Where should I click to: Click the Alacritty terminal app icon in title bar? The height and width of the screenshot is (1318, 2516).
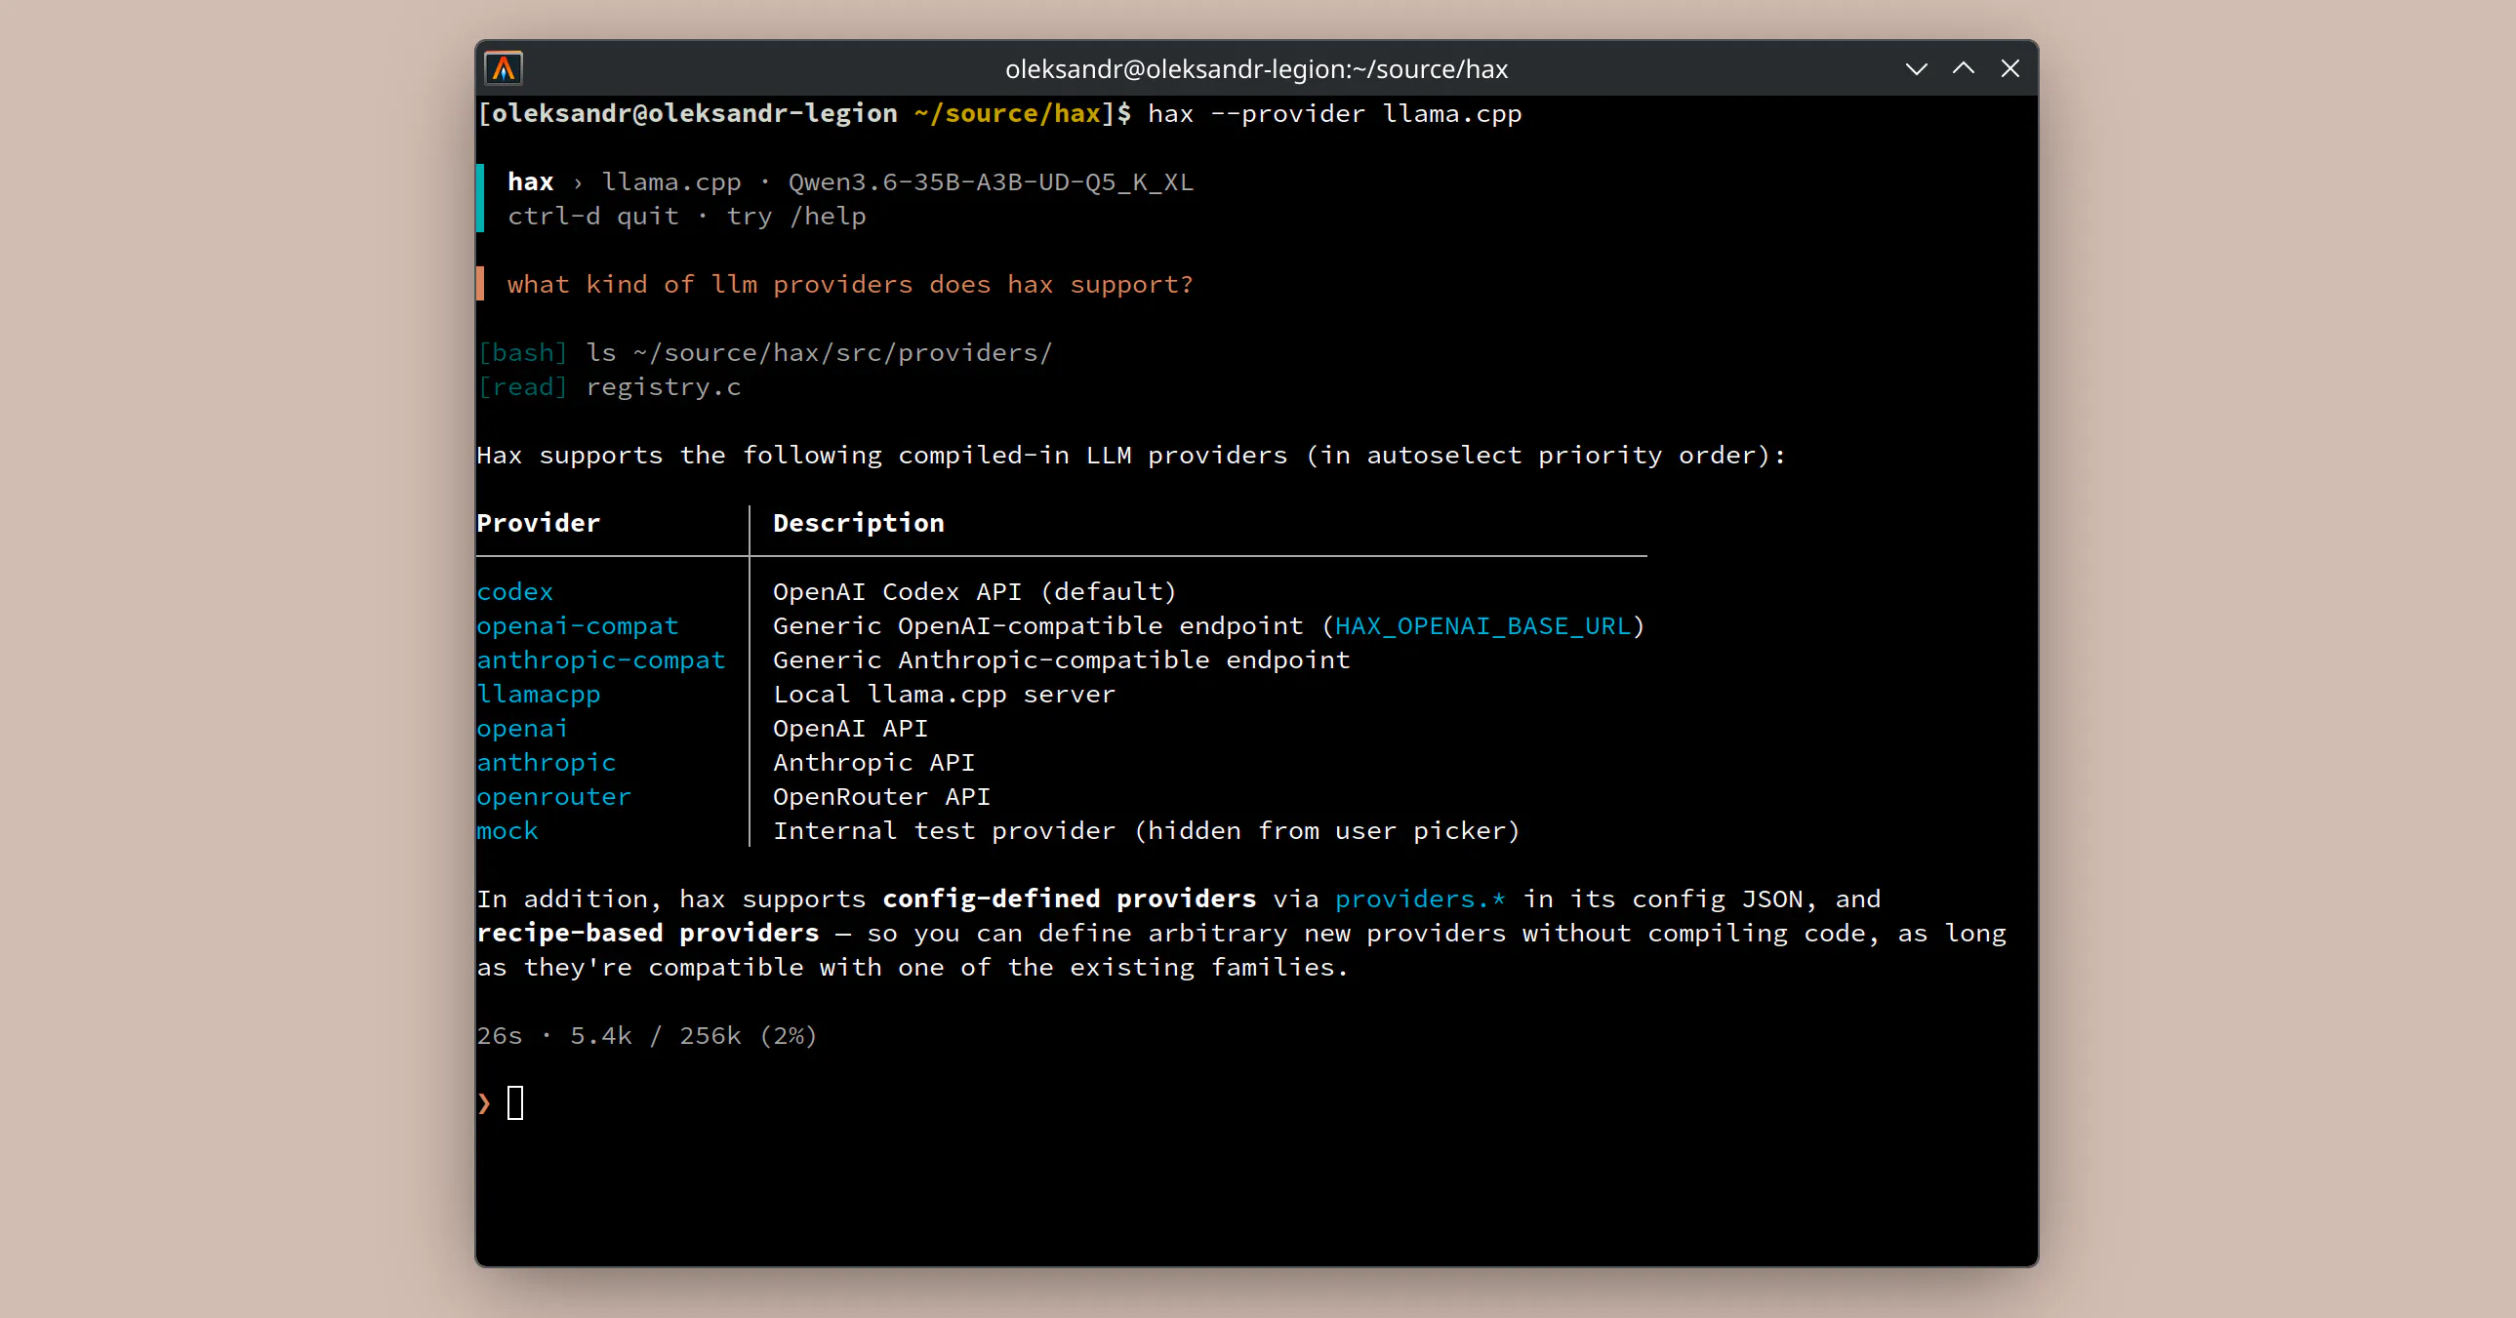click(504, 68)
